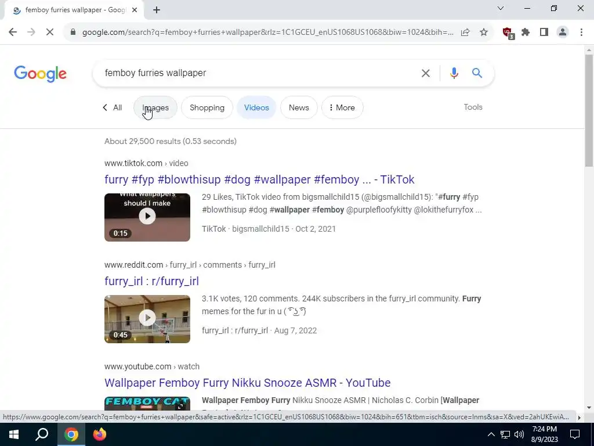Click the FEMBOY CAT video thumbnail
Viewport: 594px width, 446px height.
click(147, 404)
